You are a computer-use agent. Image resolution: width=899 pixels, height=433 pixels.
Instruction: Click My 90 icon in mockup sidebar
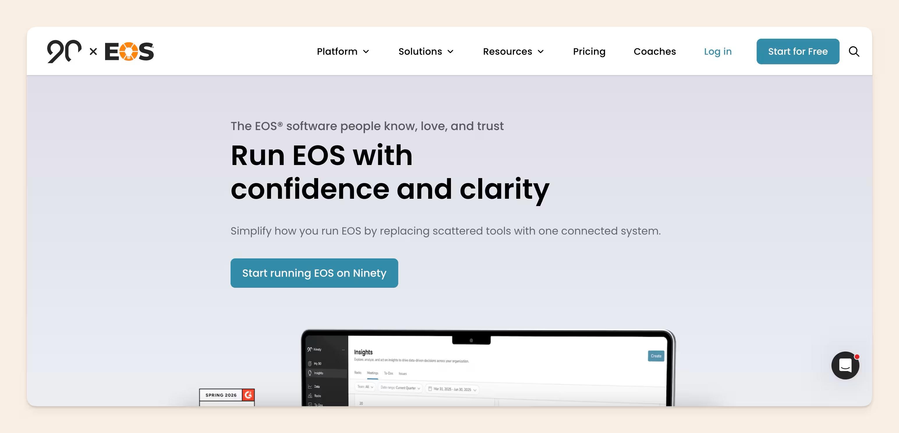[x=309, y=363]
